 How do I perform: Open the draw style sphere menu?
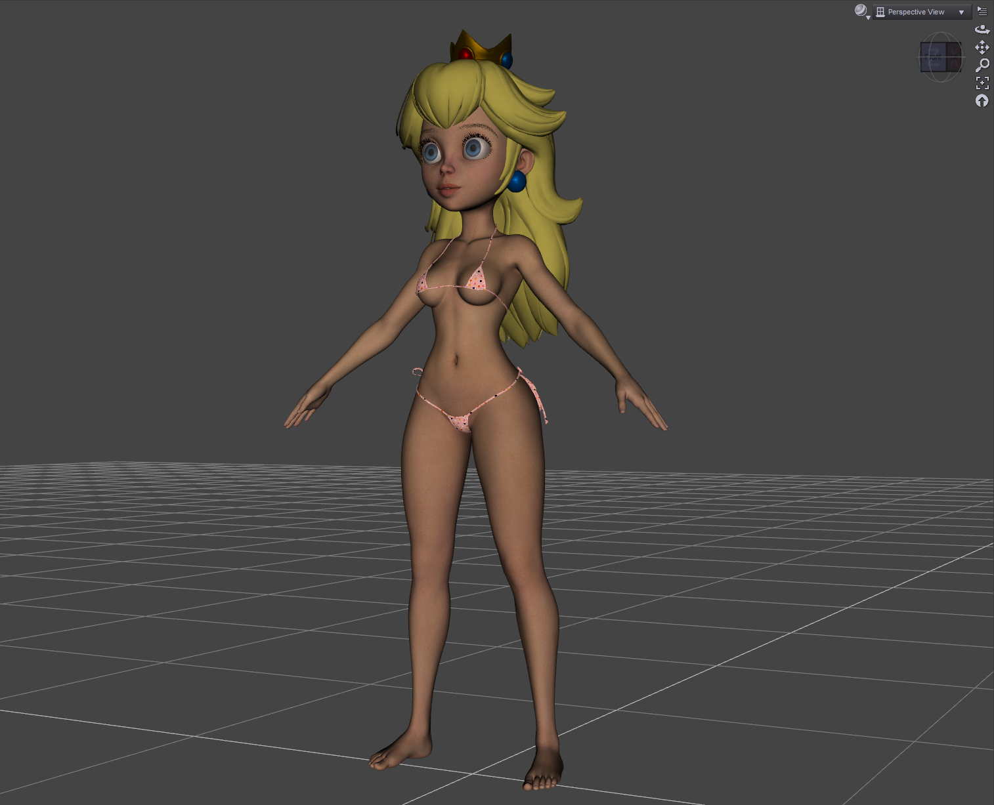pos(862,11)
